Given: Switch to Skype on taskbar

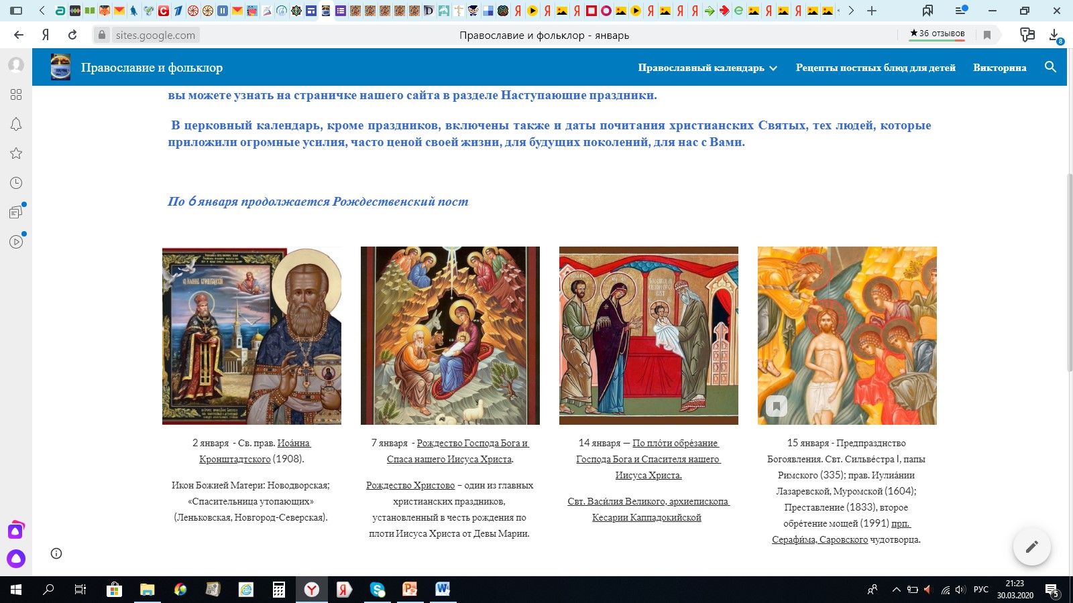Looking at the screenshot, I should [378, 590].
